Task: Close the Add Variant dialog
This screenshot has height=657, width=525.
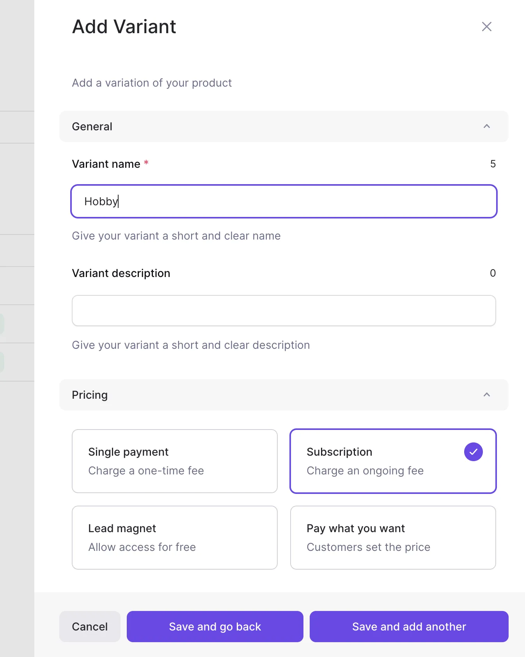Action: tap(486, 27)
